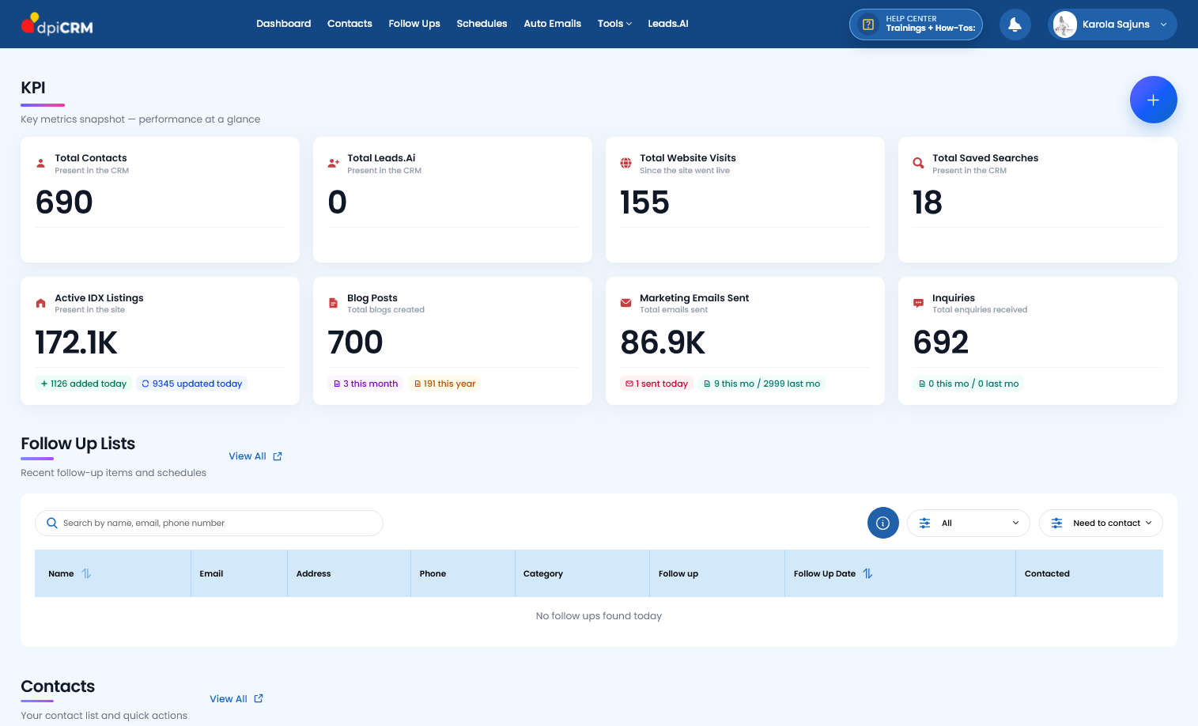Open the Need to contact dropdown
The image size is (1198, 726).
pos(1101,523)
